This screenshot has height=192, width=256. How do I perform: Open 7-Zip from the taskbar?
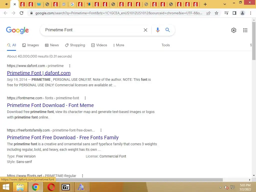(x=66, y=187)
